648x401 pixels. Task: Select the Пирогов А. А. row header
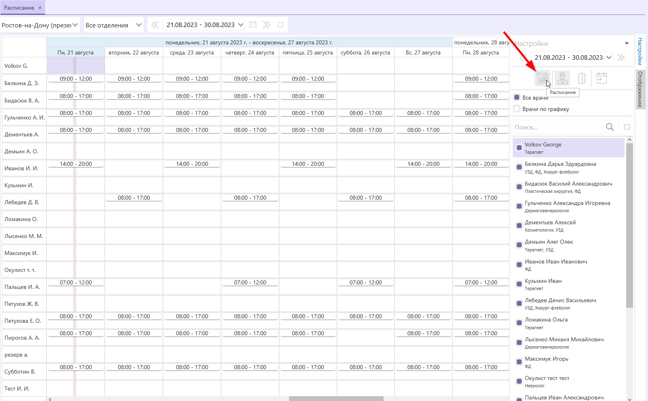coord(24,338)
